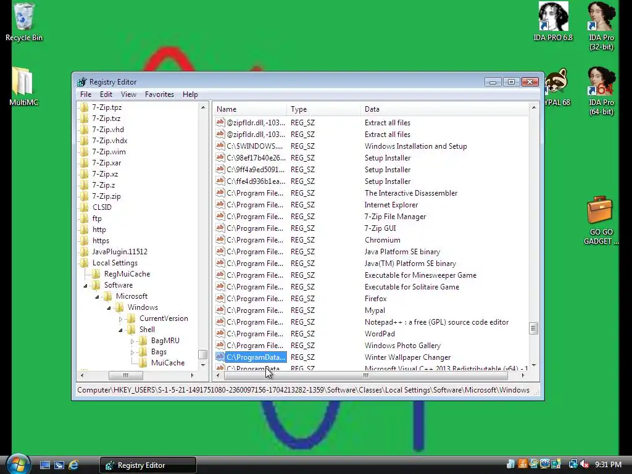Click Show Desktop in quick launch
The width and height of the screenshot is (632, 474).
(45, 465)
